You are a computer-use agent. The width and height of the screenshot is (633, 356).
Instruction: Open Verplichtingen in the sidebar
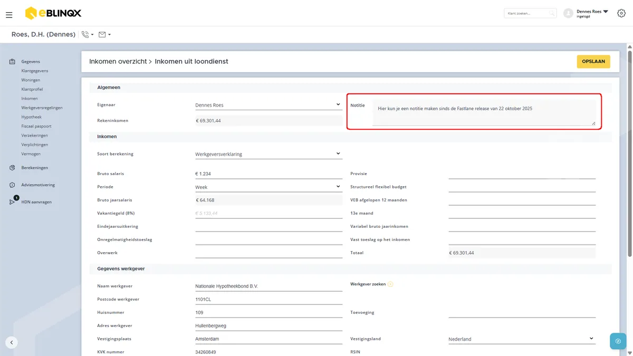coord(35,145)
